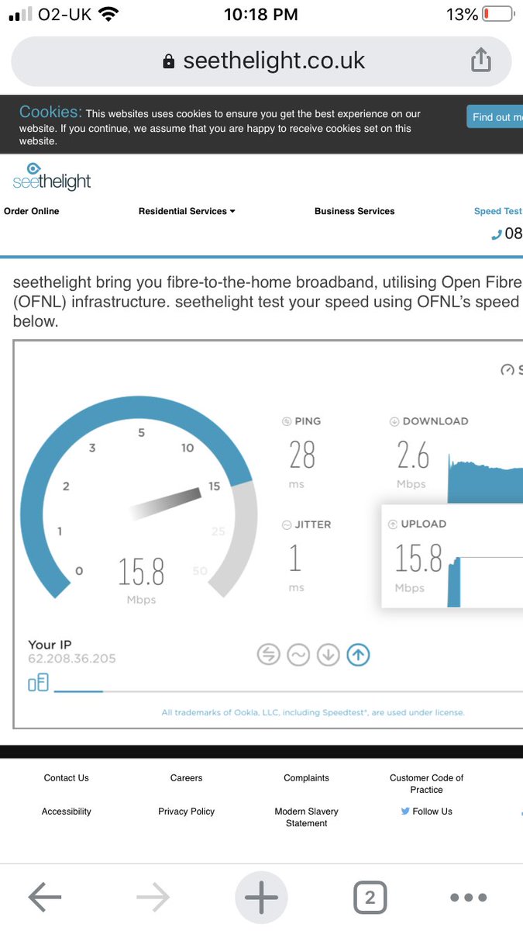
Task: Select the active upload stage arrow icon
Action: [x=358, y=655]
